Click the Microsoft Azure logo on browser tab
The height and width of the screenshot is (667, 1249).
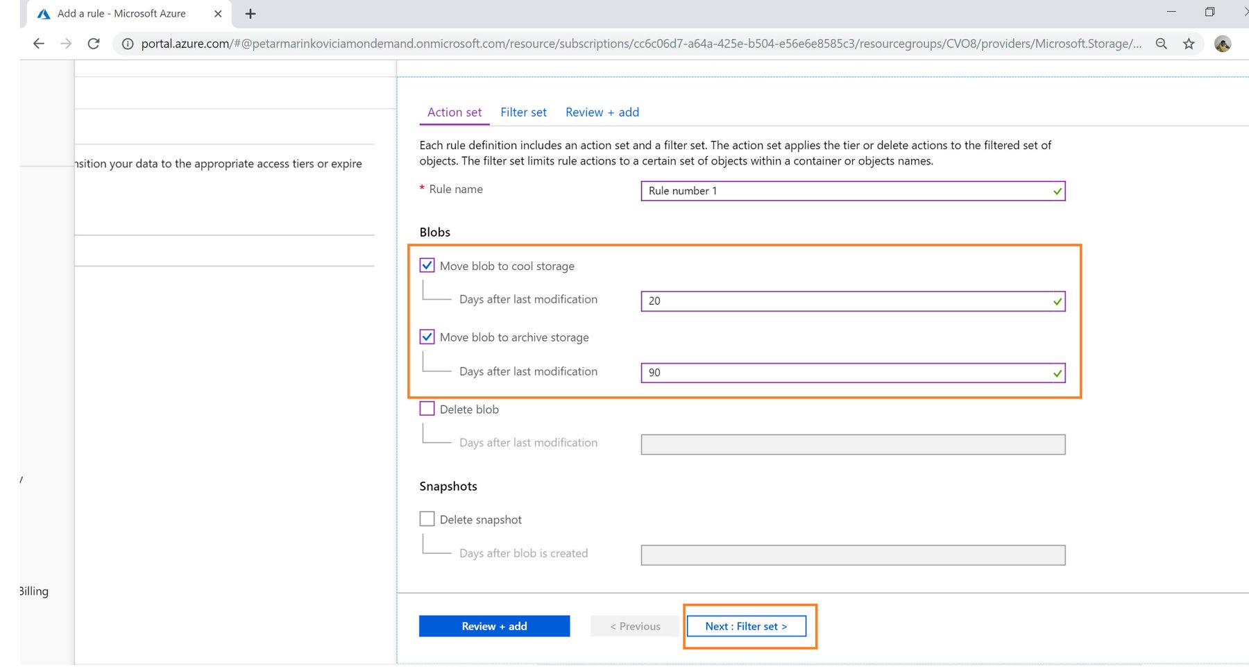pos(44,13)
